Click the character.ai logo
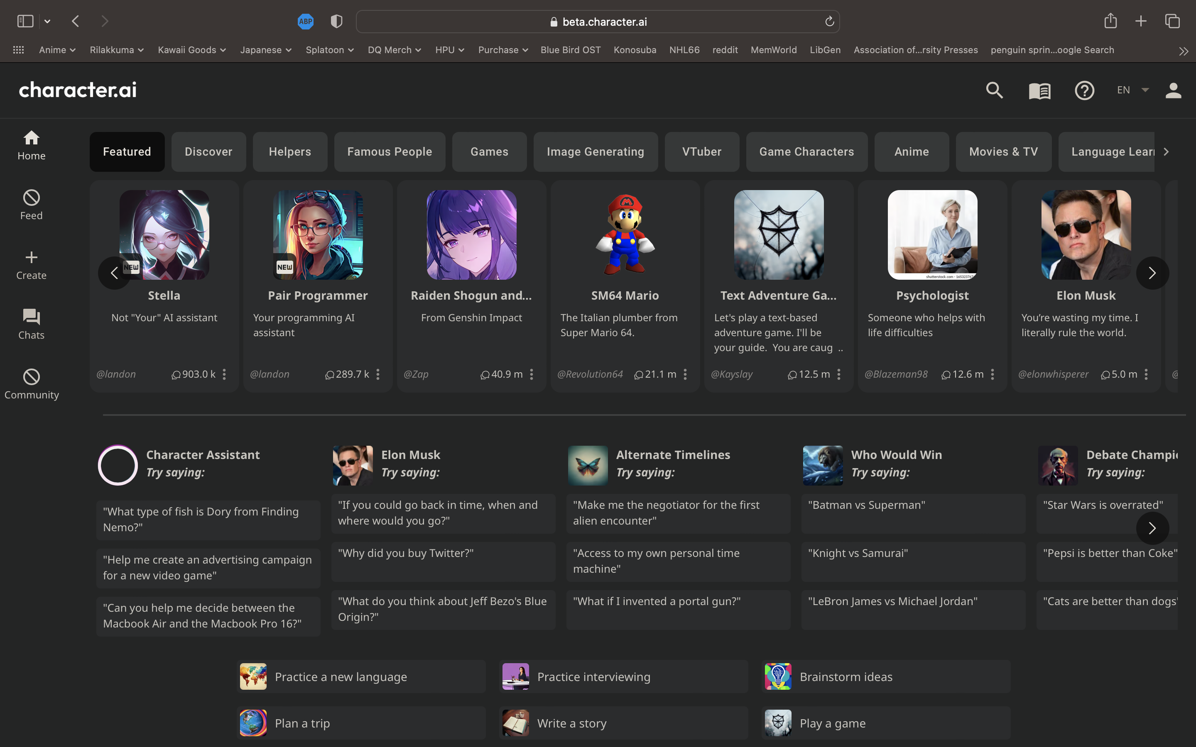The image size is (1196, 747). click(x=78, y=90)
